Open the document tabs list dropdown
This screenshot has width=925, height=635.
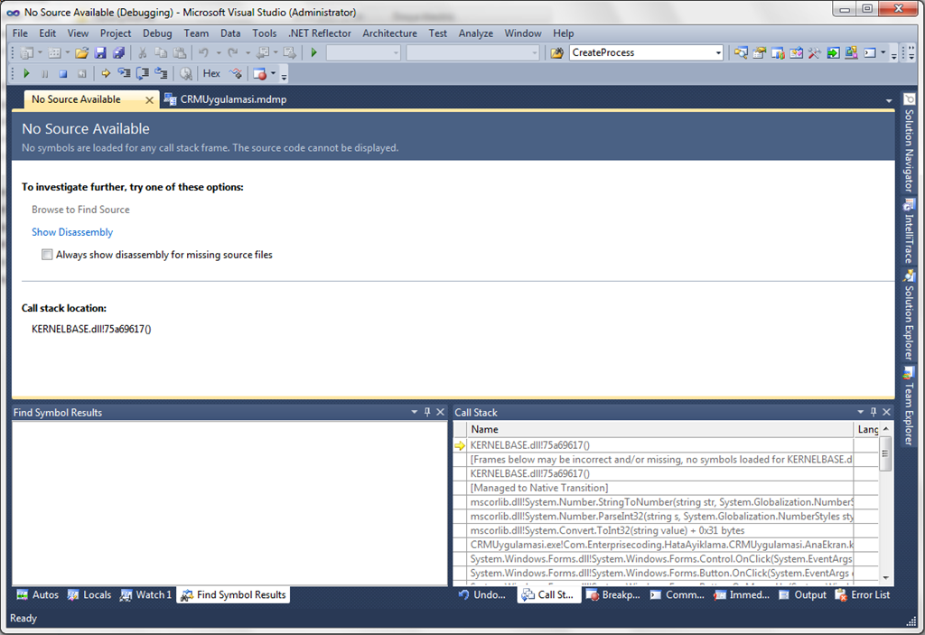pyautogui.click(x=889, y=101)
